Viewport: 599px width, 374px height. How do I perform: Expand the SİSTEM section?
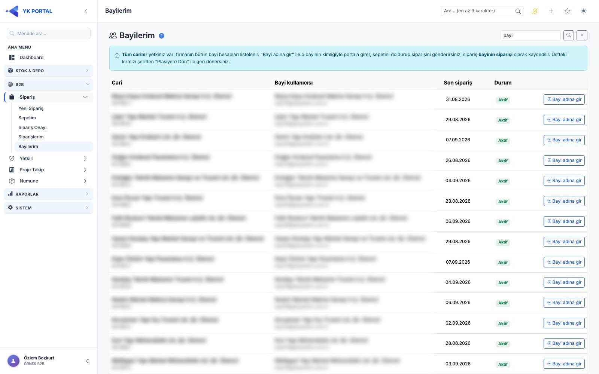tap(49, 208)
